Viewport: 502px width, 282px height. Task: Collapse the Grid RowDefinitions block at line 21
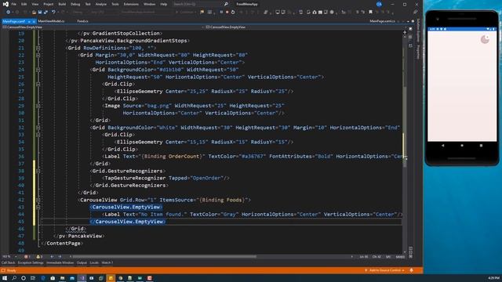[x=38, y=48]
